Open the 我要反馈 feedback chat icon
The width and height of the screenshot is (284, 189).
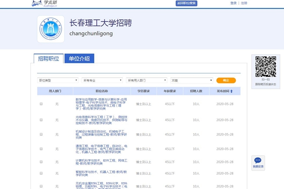pos(258,162)
